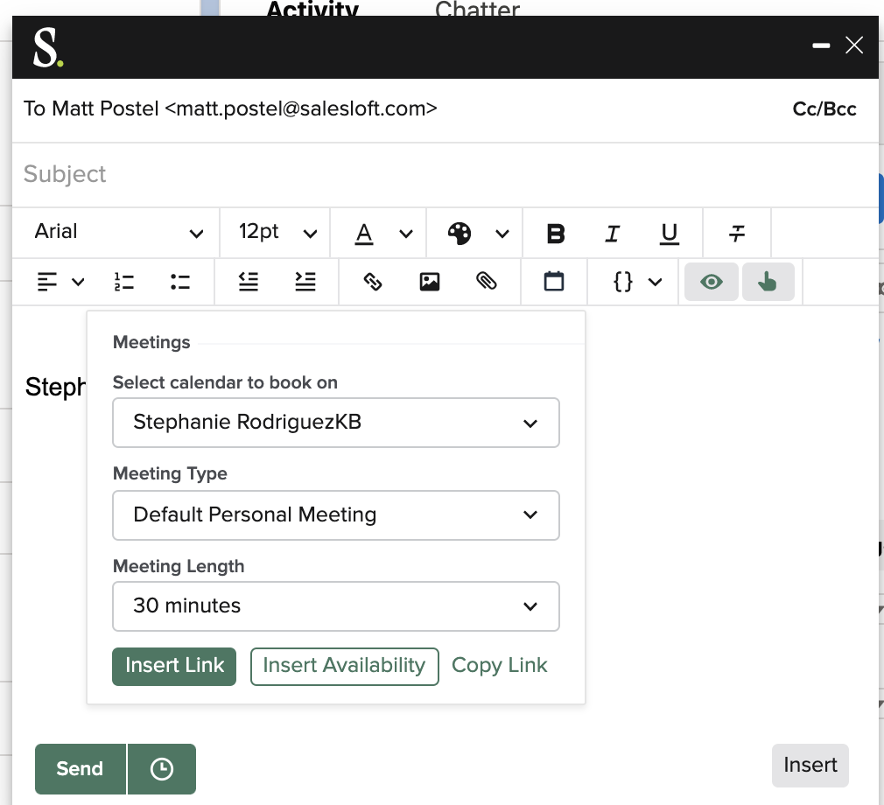Toggle email view tracking eye icon
The height and width of the screenshot is (805, 884).
(x=711, y=282)
